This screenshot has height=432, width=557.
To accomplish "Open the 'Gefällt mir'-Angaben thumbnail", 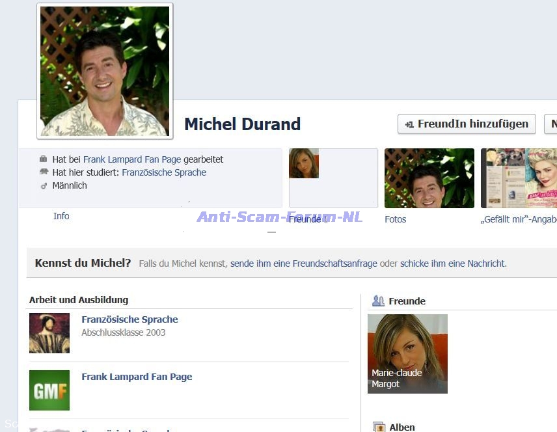I will 519,178.
